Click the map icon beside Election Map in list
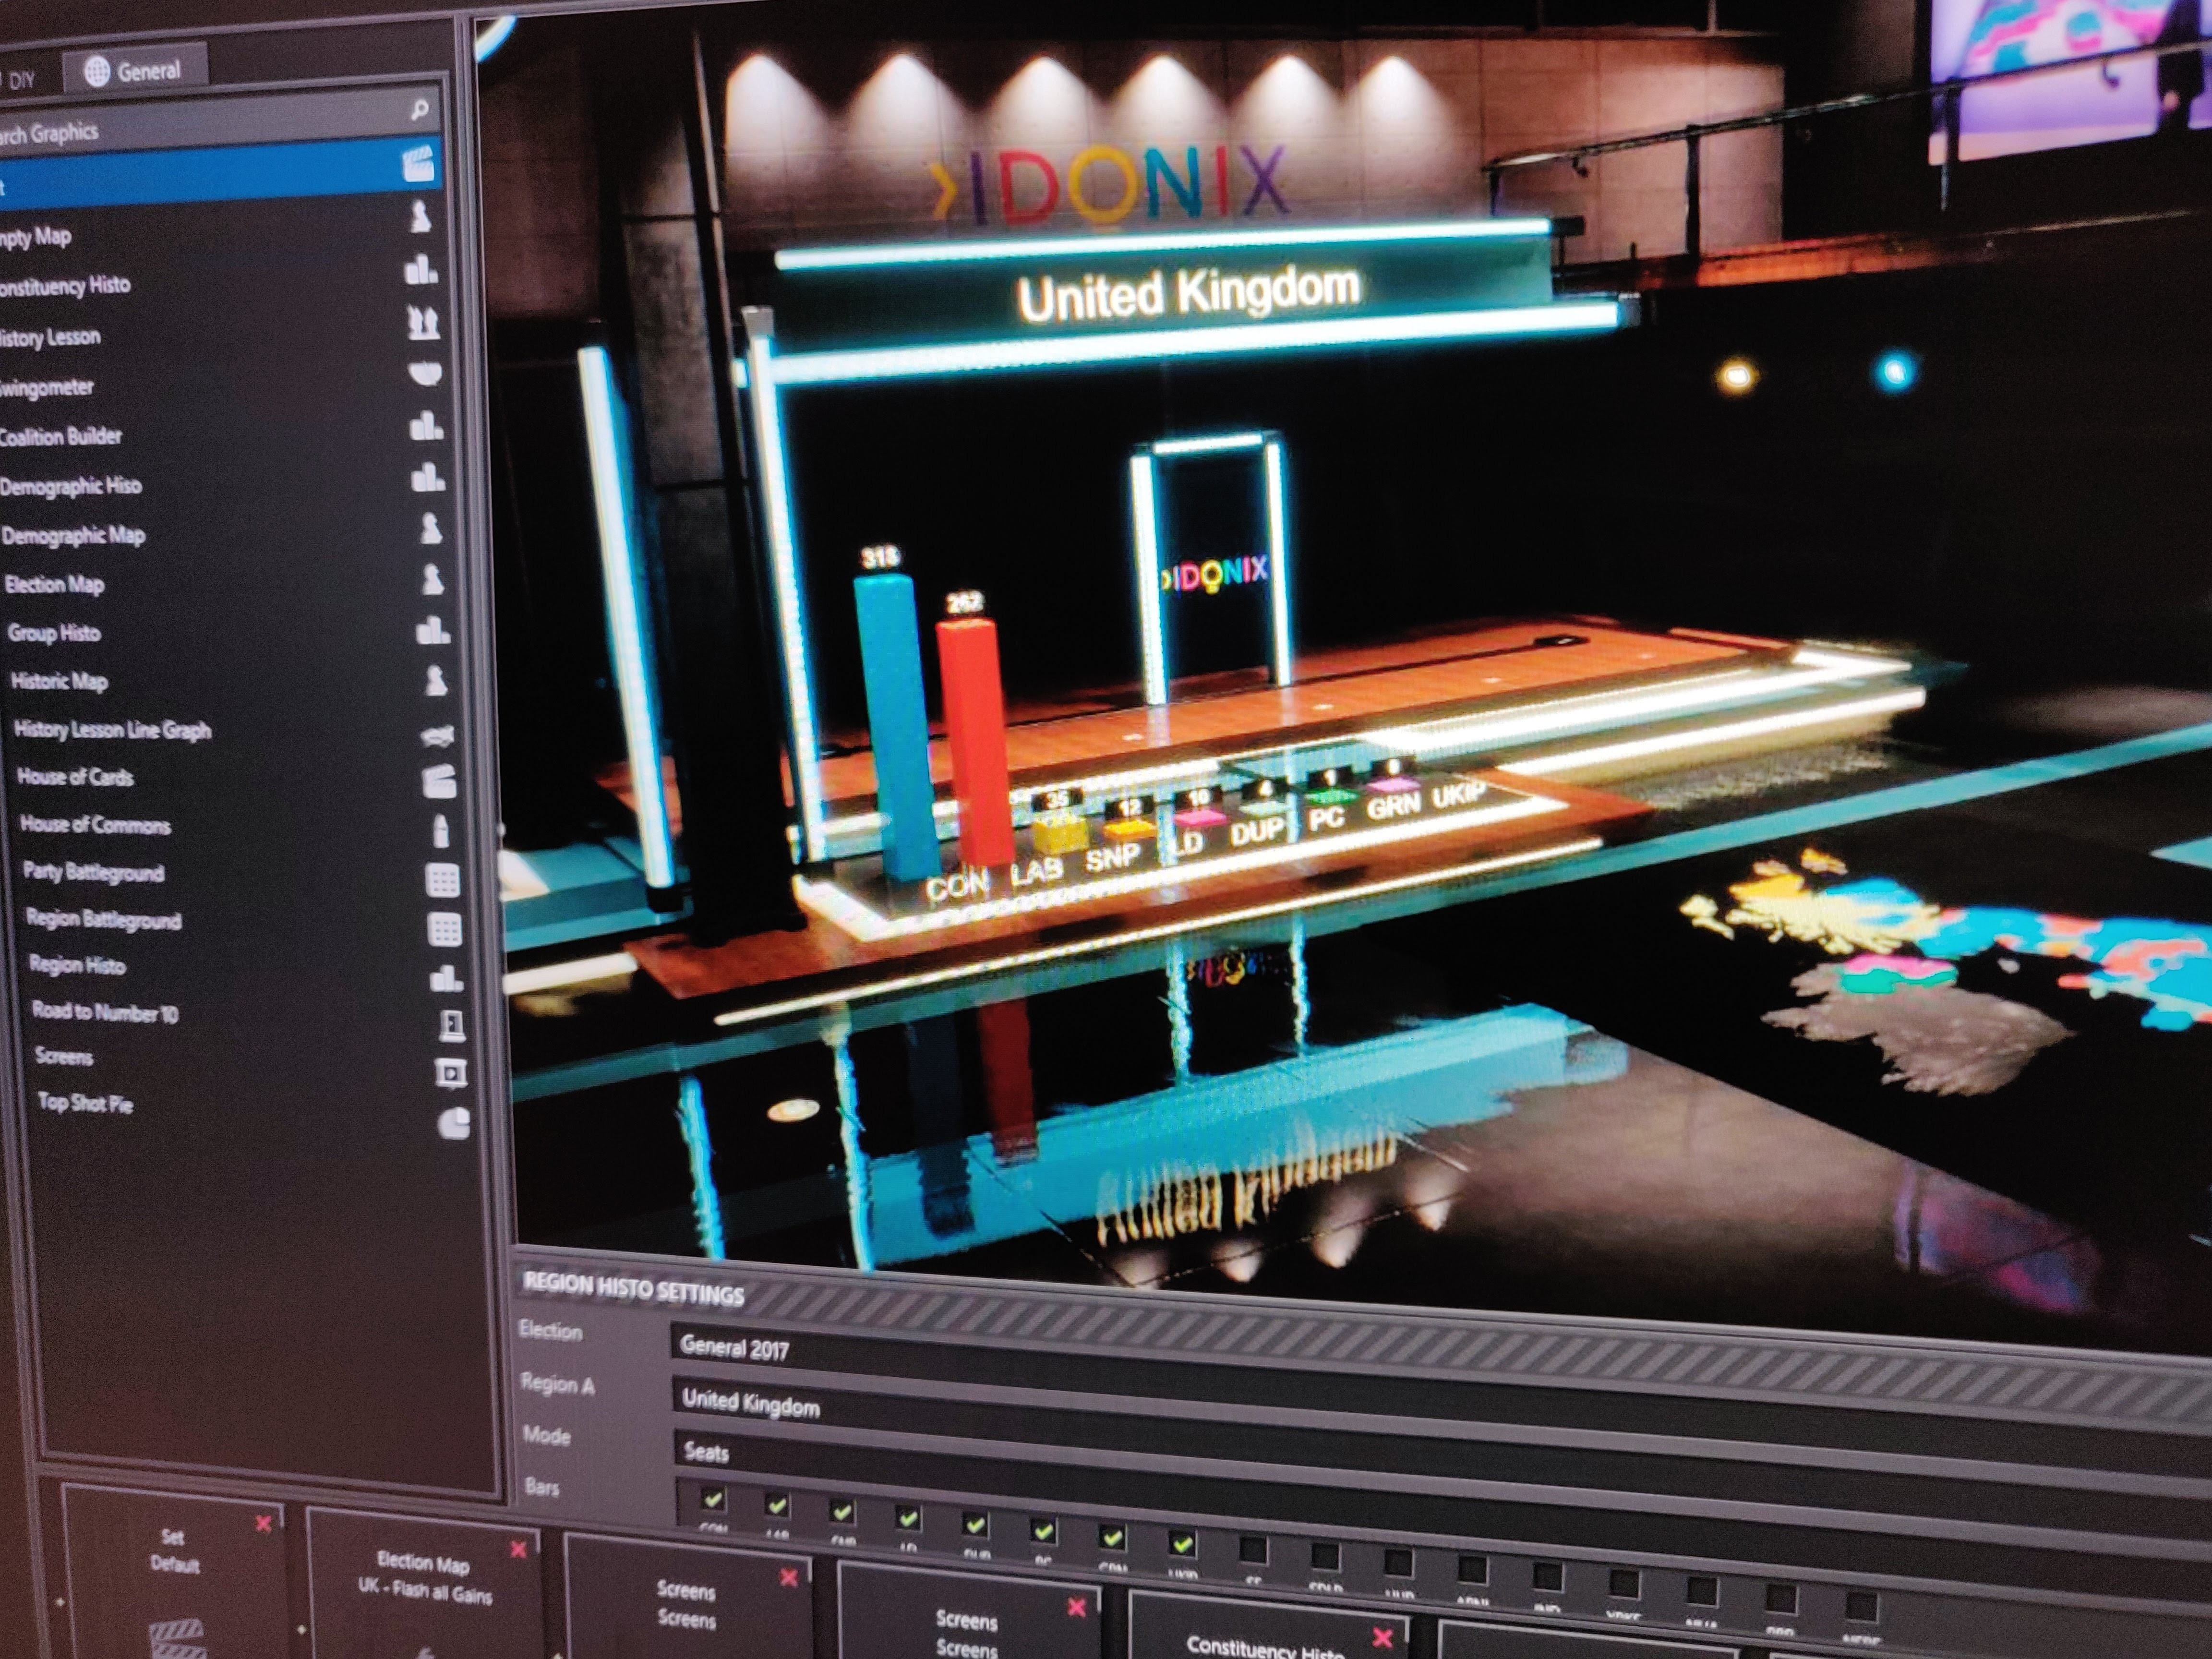The width and height of the screenshot is (2212, 1659). tap(433, 580)
